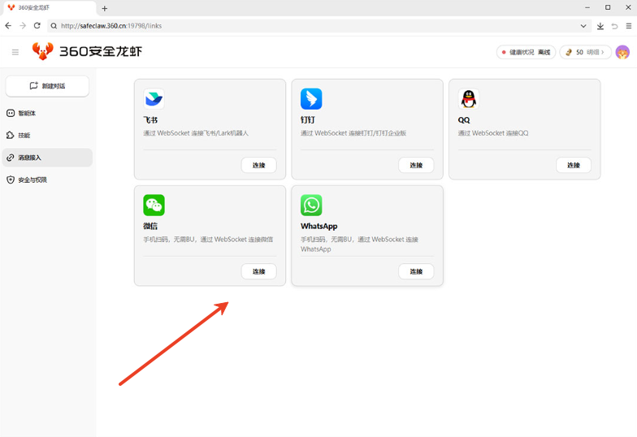Open 技能 in the sidebar

(x=47, y=135)
